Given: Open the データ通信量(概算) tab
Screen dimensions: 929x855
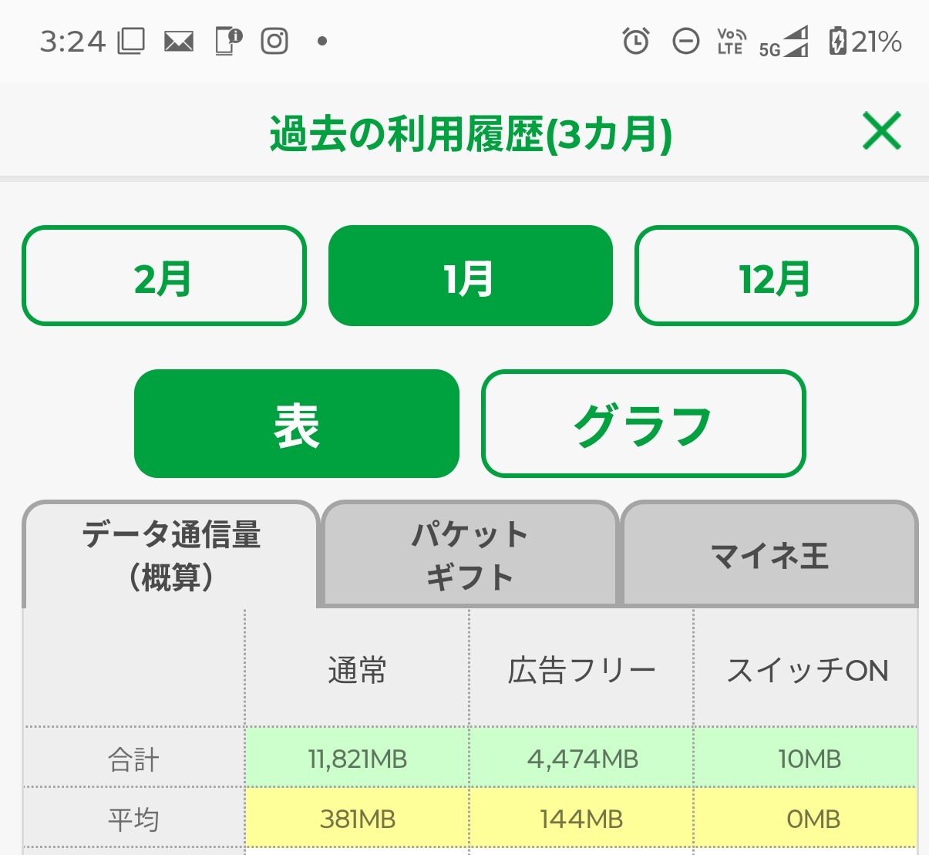Looking at the screenshot, I should click(171, 555).
